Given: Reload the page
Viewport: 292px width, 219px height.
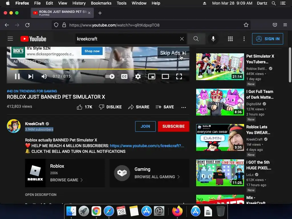Looking at the screenshot, I should [x=27, y=25].
